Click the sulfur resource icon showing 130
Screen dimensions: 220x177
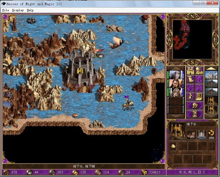tap(75, 172)
